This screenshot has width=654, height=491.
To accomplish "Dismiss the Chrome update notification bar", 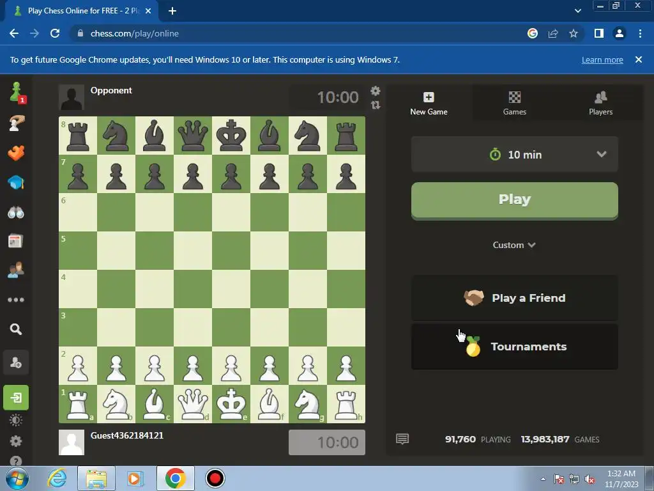I will click(x=639, y=59).
